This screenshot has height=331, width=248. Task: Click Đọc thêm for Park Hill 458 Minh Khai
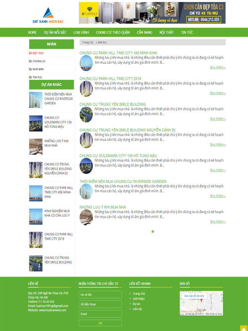pyautogui.click(x=218, y=68)
